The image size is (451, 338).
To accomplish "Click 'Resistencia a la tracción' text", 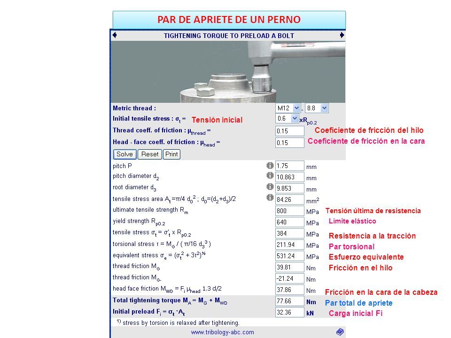I will coord(372,236).
